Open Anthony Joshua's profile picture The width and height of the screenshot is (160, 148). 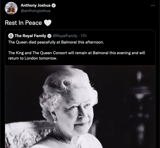pyautogui.click(x=11, y=9)
